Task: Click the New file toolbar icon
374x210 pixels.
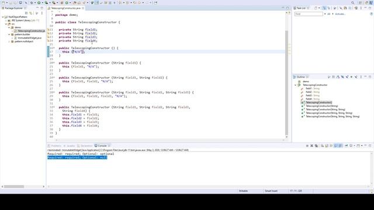Action: (x=4, y=2)
